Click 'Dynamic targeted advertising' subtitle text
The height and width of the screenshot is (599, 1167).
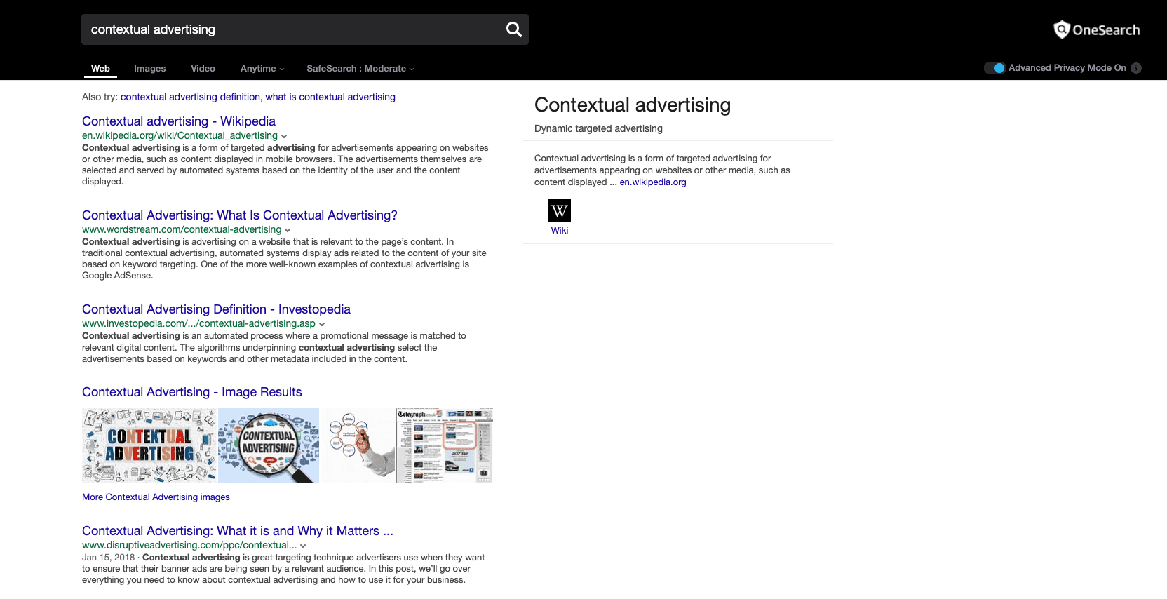598,128
